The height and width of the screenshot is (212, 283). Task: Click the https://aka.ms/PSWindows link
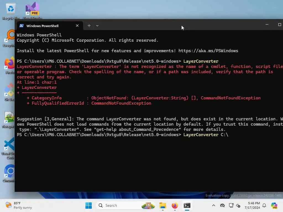pos(208,51)
